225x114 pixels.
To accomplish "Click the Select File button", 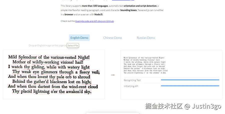I will pyautogui.click(x=73, y=46).
